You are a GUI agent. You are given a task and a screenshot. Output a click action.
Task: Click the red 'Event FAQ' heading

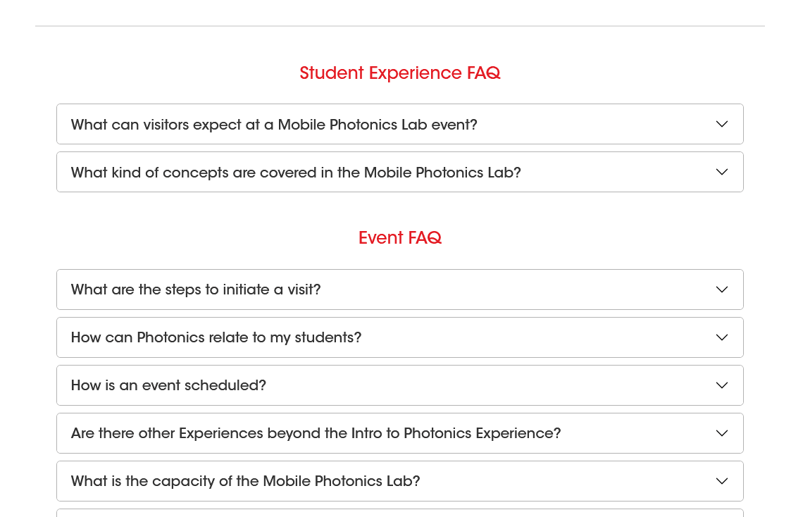click(400, 237)
